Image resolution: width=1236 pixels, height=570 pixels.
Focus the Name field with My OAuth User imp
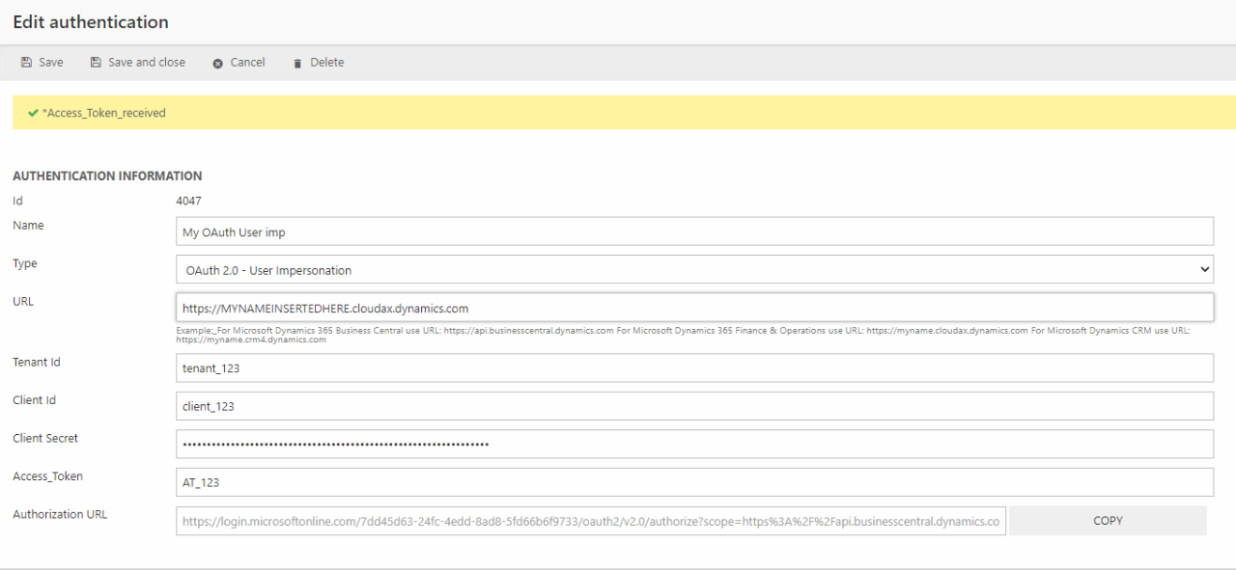[693, 231]
